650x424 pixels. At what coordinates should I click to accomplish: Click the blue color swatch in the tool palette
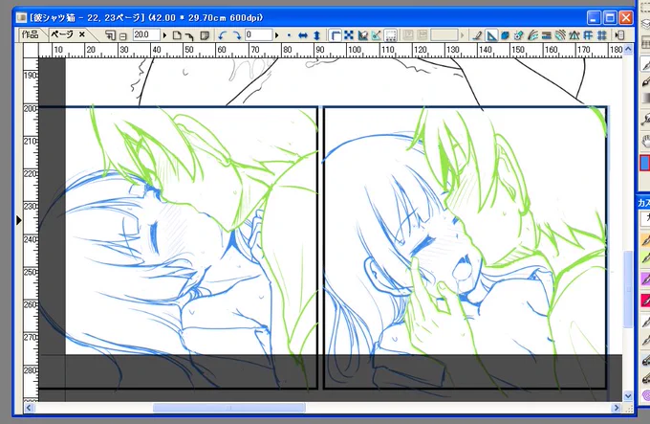click(x=645, y=163)
